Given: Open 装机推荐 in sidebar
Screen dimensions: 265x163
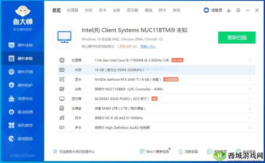Looking at the screenshot, I should tap(22, 126).
